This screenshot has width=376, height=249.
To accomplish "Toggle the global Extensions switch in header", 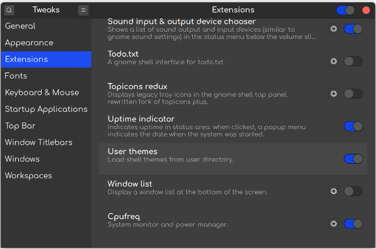I will [x=345, y=10].
